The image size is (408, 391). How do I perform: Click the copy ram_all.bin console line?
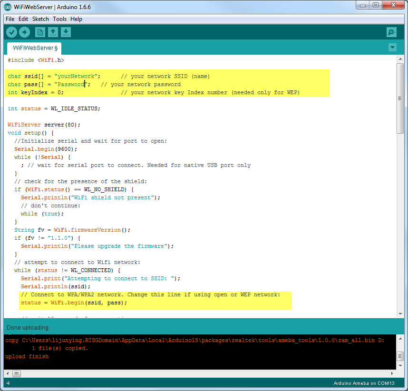click(194, 340)
